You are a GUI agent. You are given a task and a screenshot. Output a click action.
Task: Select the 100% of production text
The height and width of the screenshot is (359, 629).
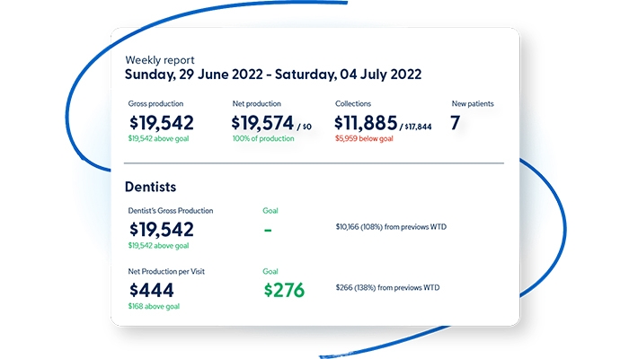click(x=261, y=139)
